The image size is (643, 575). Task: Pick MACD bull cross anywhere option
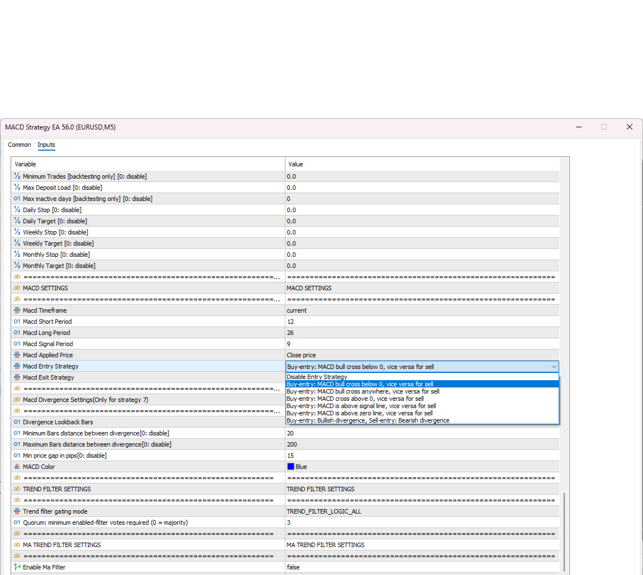tap(422, 391)
